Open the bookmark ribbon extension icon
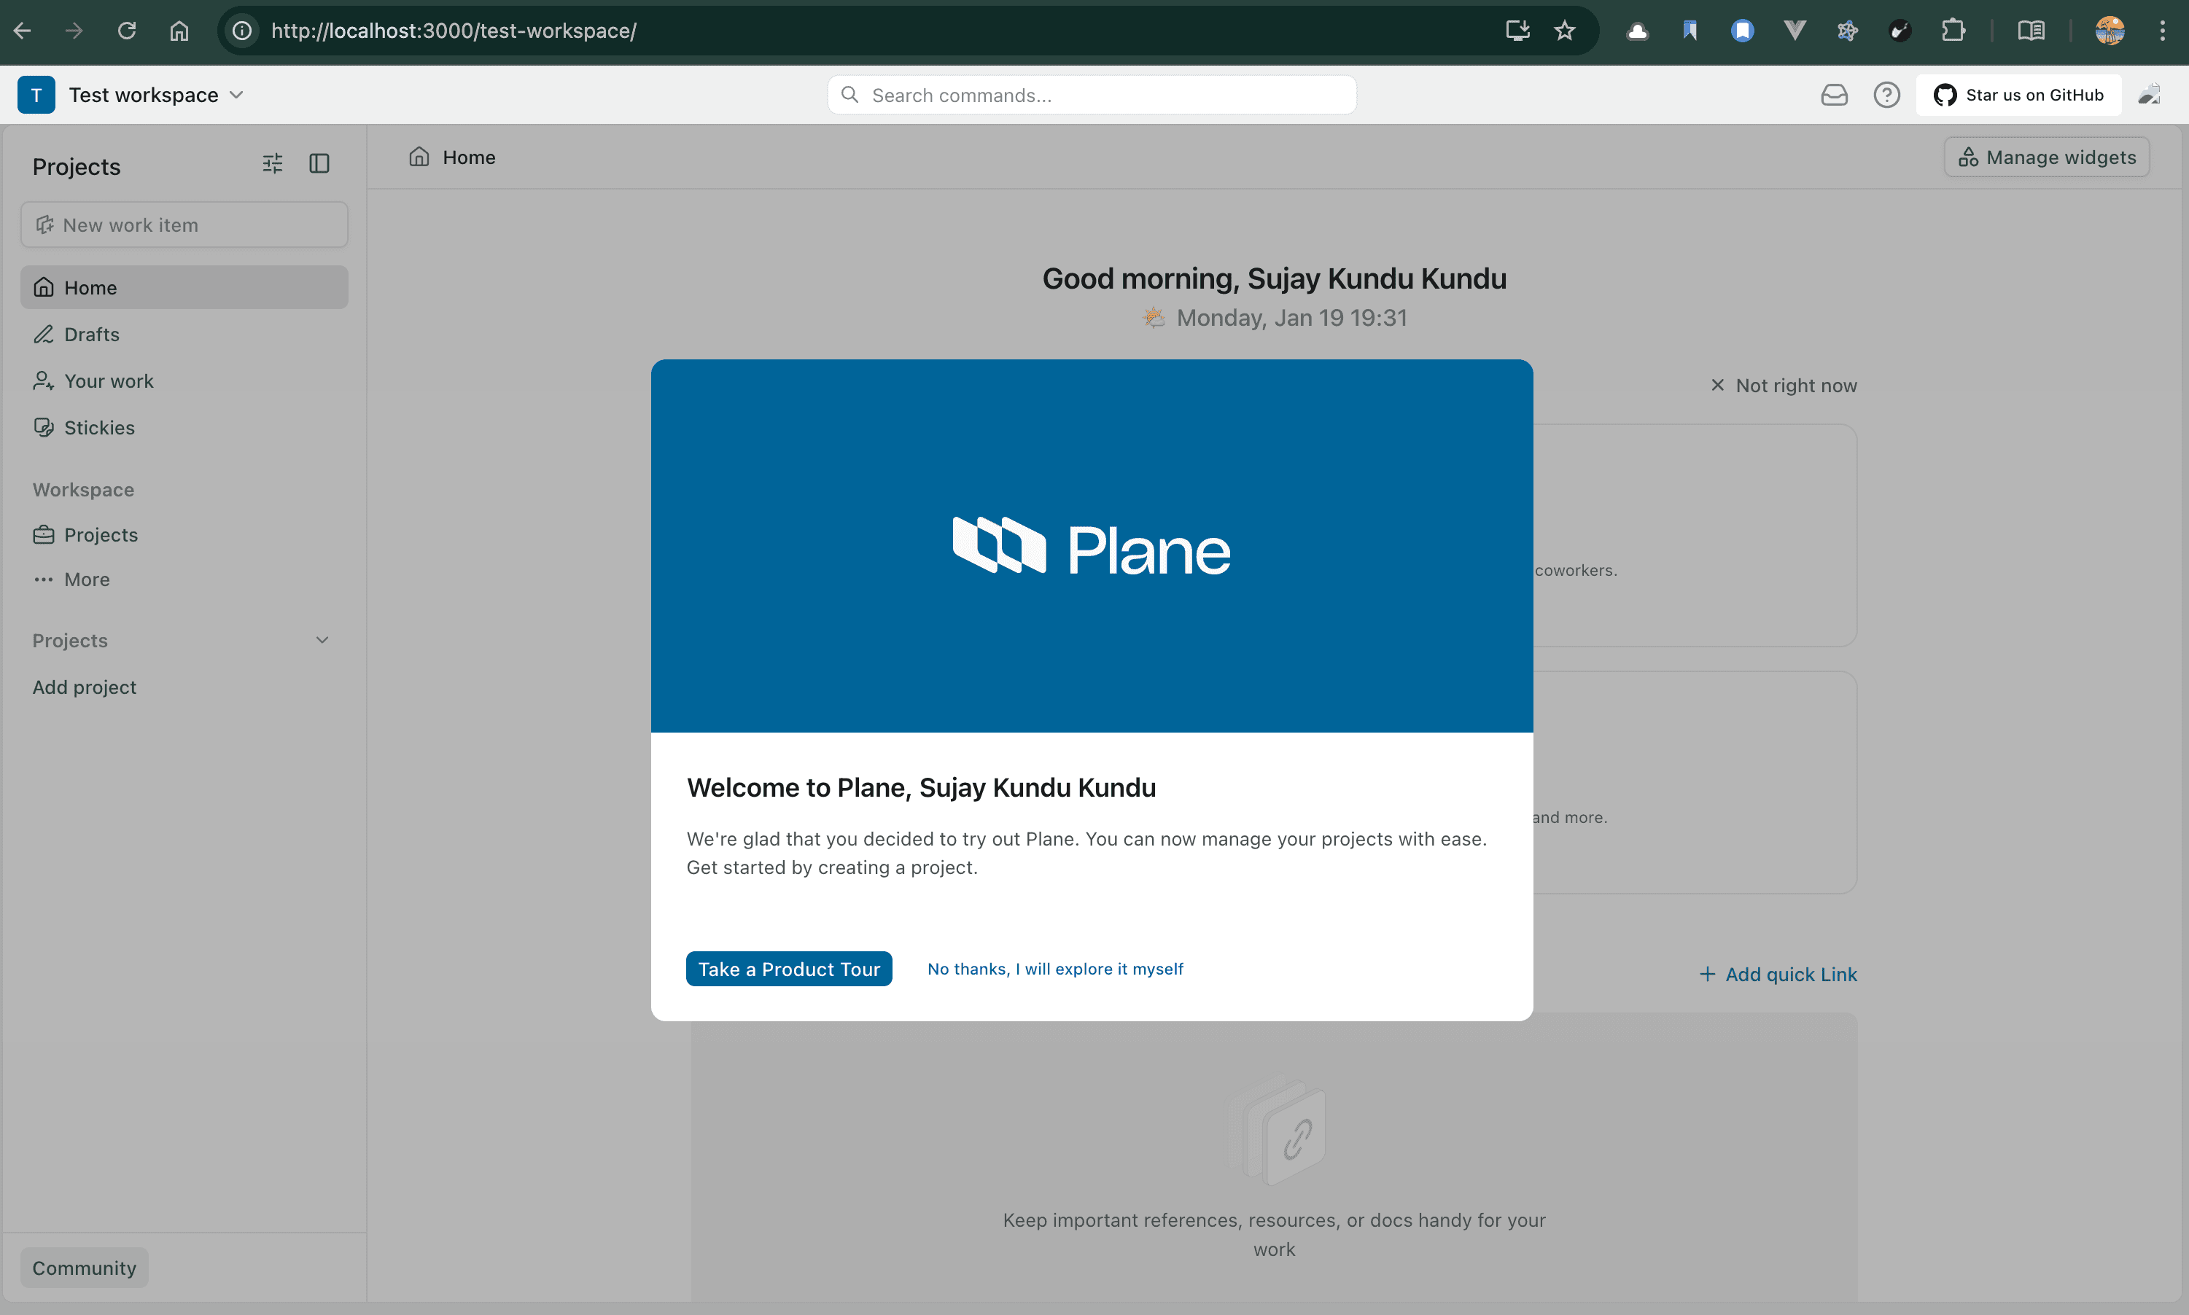Screen dimensions: 2189x1315 click(x=1690, y=31)
